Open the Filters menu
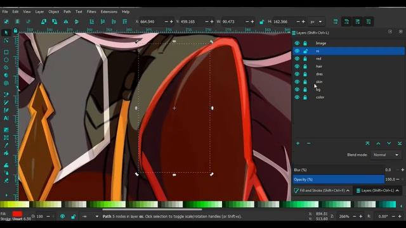The height and width of the screenshot is (228, 406). coord(91,11)
